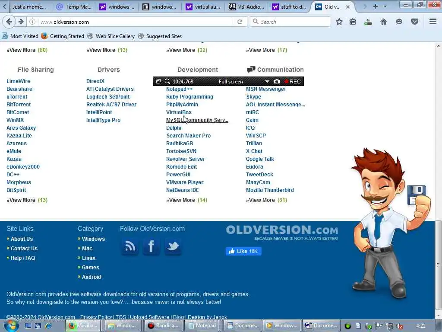Click the Bandicam magnifier search icon

(167, 81)
